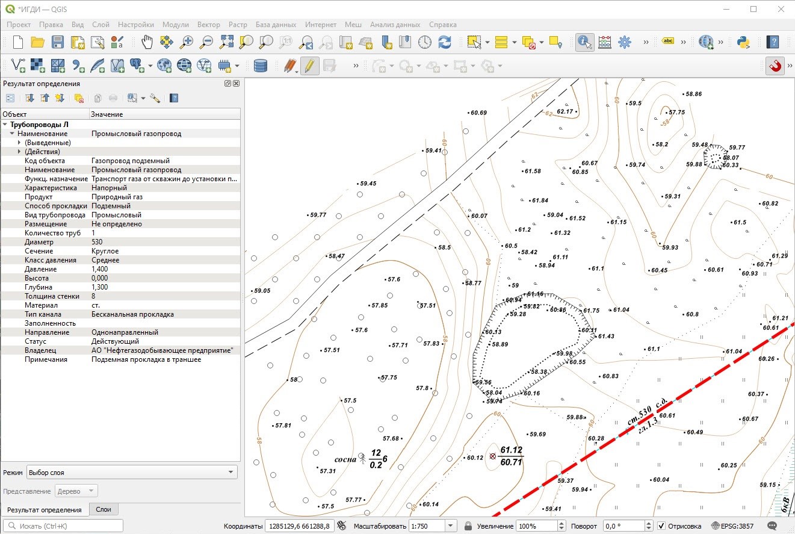Viewport: 795px width, 534px height.
Task: Open the attribute table (abacus icon)
Action: [605, 42]
